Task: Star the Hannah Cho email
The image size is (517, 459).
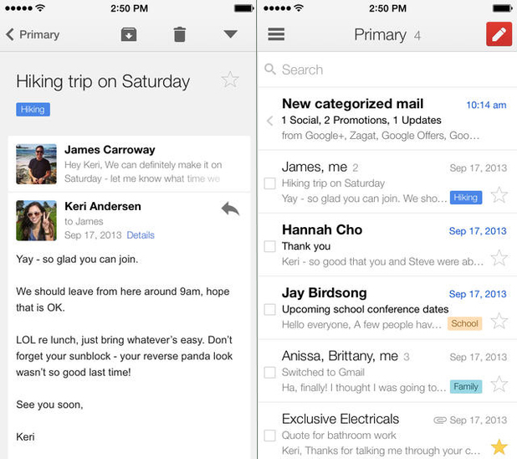Action: [x=499, y=257]
